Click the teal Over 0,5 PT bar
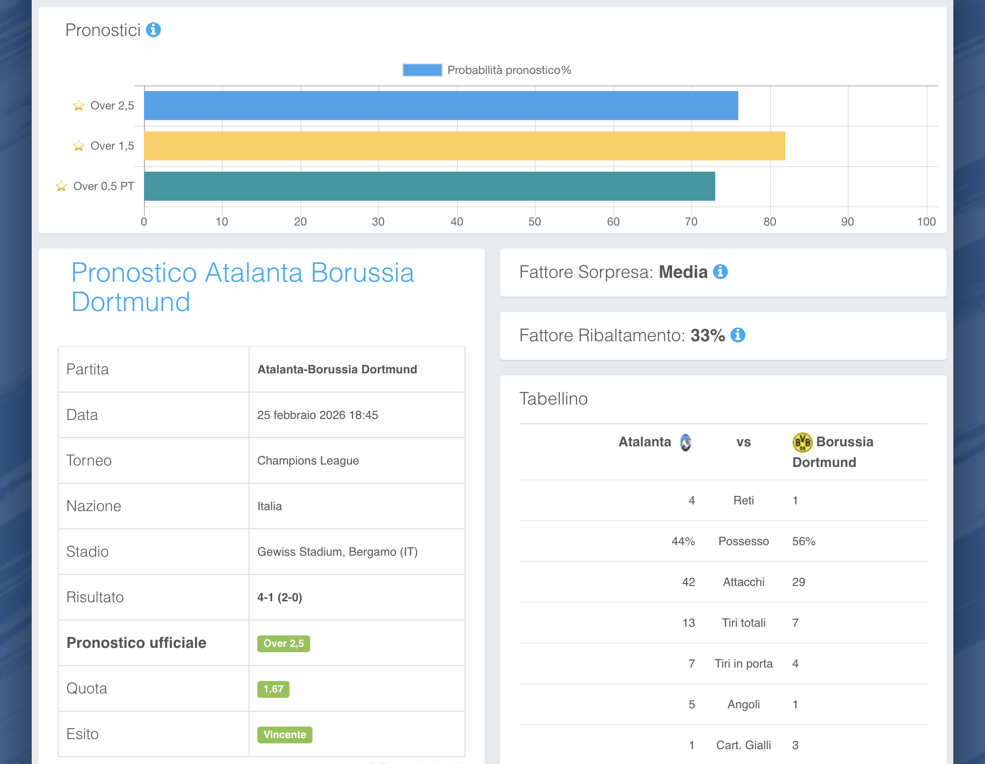 pyautogui.click(x=429, y=186)
